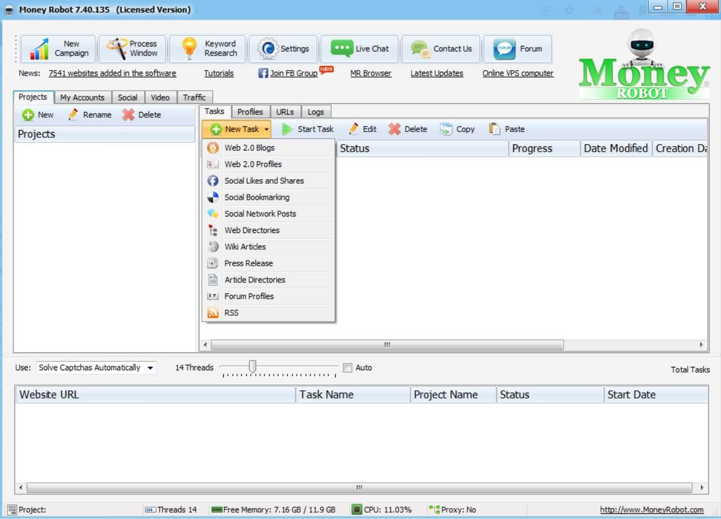Click the tasks list scroll right arrow
721x519 pixels.
tap(701, 345)
